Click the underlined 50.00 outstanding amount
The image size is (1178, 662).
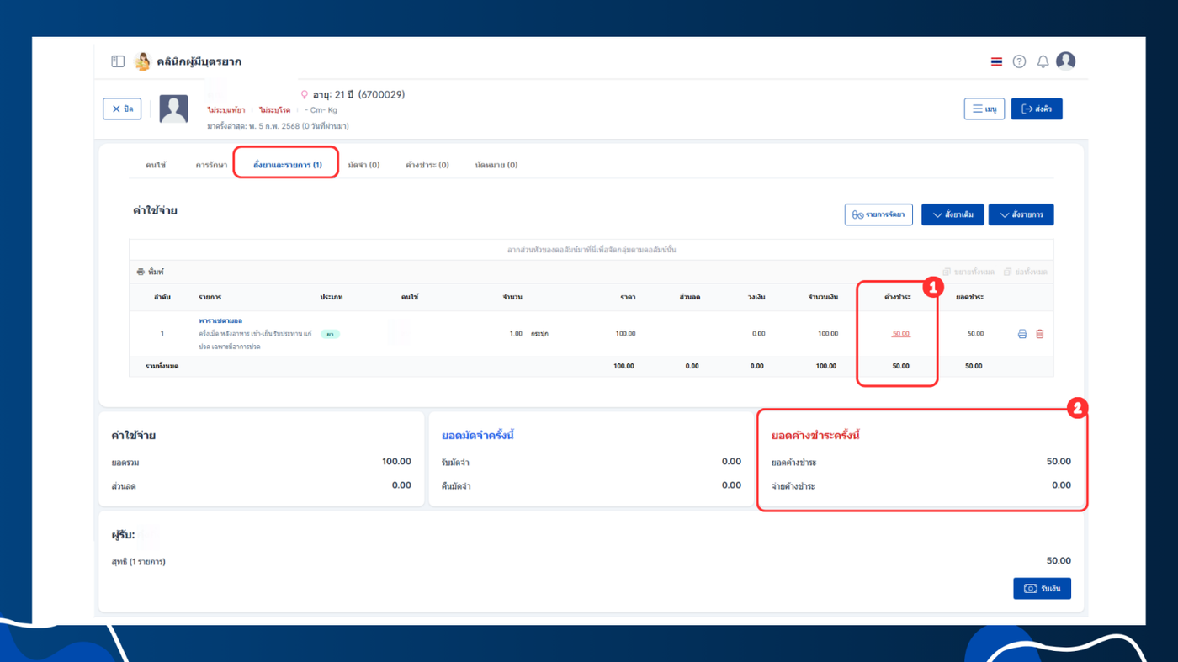tap(900, 334)
